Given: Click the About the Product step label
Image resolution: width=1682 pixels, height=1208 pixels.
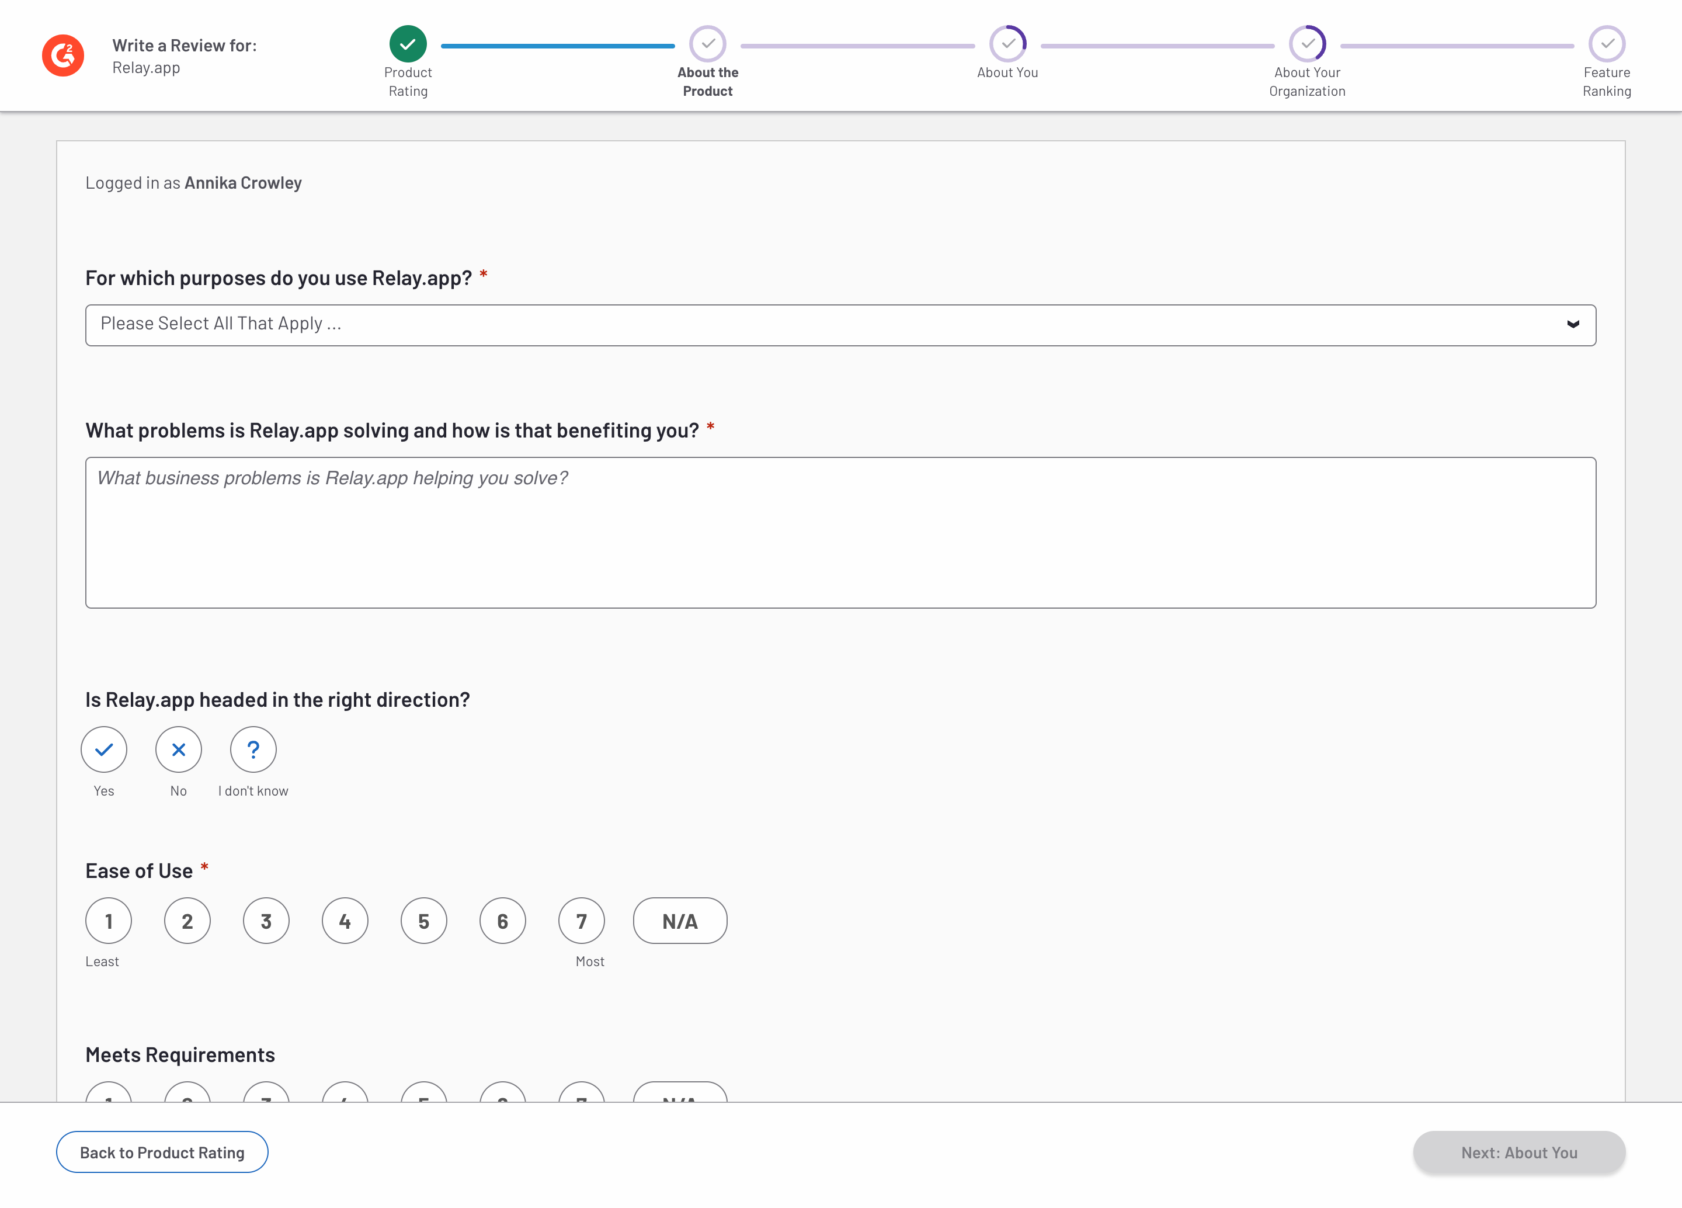Looking at the screenshot, I should click(x=707, y=82).
